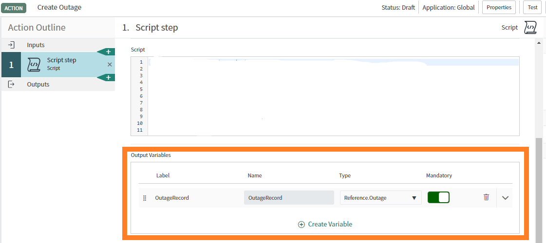Open the Properties button
The height and width of the screenshot is (243, 546).
(499, 7)
